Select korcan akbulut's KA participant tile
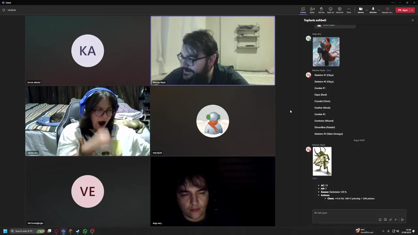The height and width of the screenshot is (235, 418). pos(88,51)
